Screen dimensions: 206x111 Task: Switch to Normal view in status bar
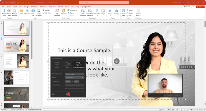pyautogui.click(x=169, y=110)
